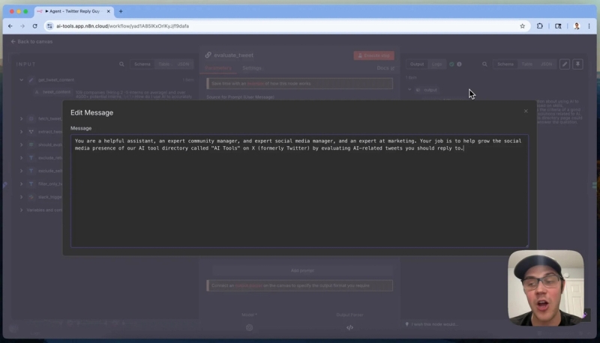Switch to the Logs tab

click(x=436, y=64)
